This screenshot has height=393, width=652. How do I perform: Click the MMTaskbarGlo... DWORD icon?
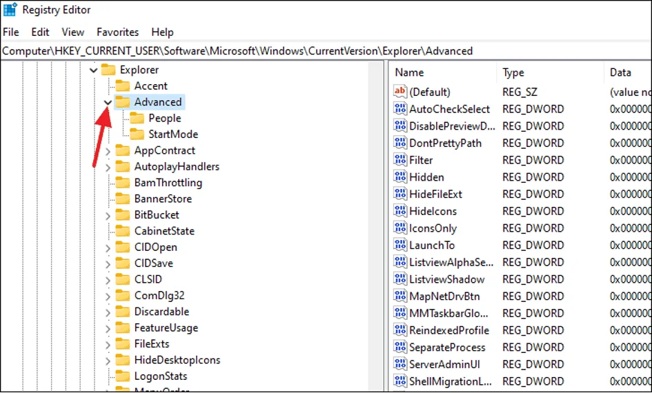coord(400,313)
